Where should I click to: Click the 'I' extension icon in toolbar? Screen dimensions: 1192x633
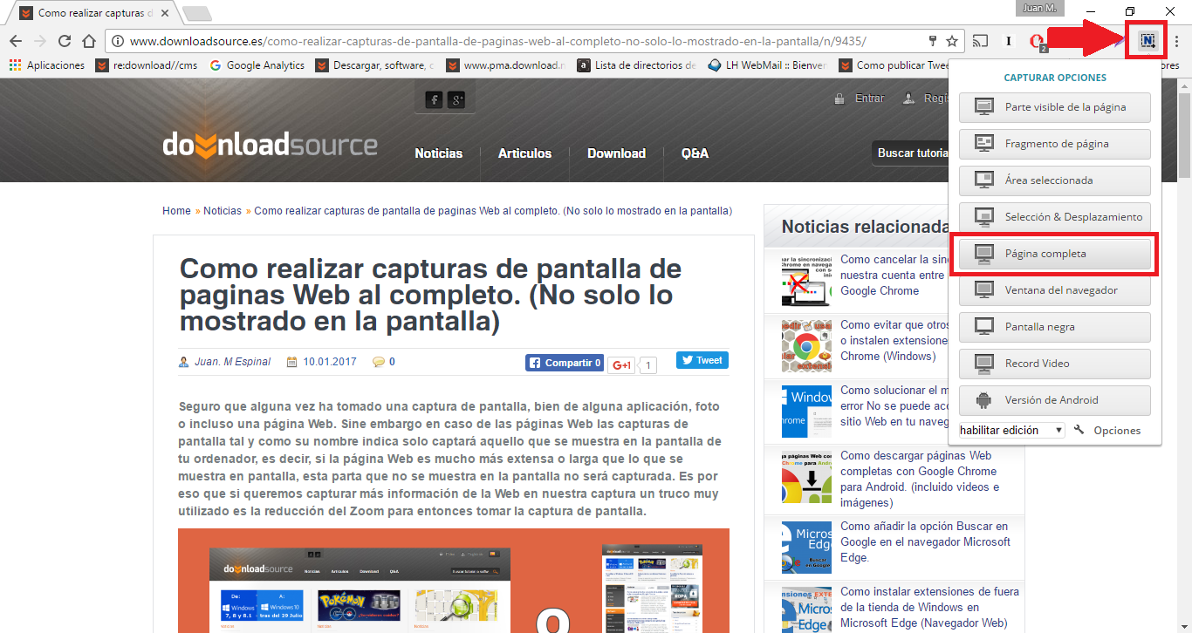(x=1009, y=41)
